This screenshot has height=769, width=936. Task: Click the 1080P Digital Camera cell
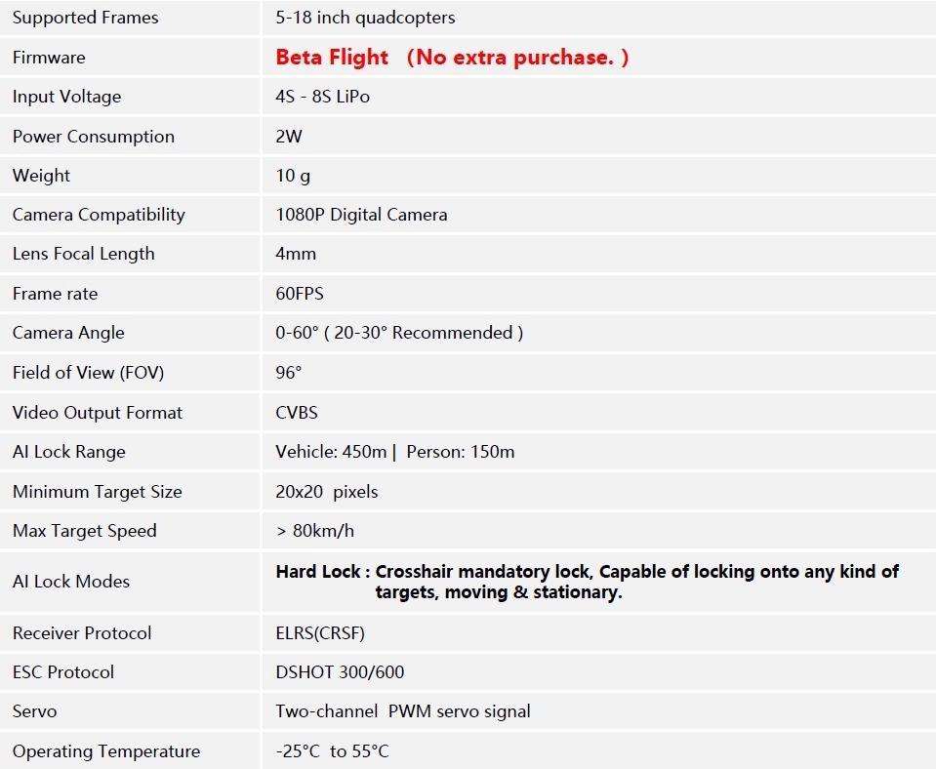click(x=361, y=215)
